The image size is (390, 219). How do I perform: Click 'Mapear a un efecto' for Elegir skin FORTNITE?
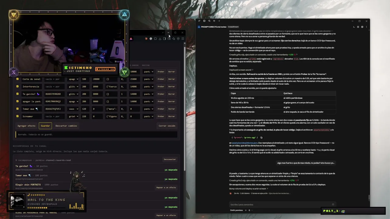pos(166,188)
